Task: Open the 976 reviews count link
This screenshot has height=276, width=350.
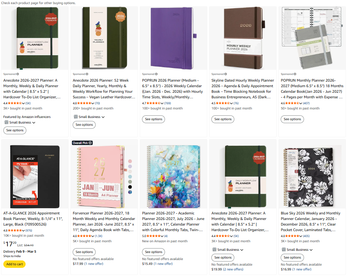Action: pyautogui.click(x=29, y=230)
